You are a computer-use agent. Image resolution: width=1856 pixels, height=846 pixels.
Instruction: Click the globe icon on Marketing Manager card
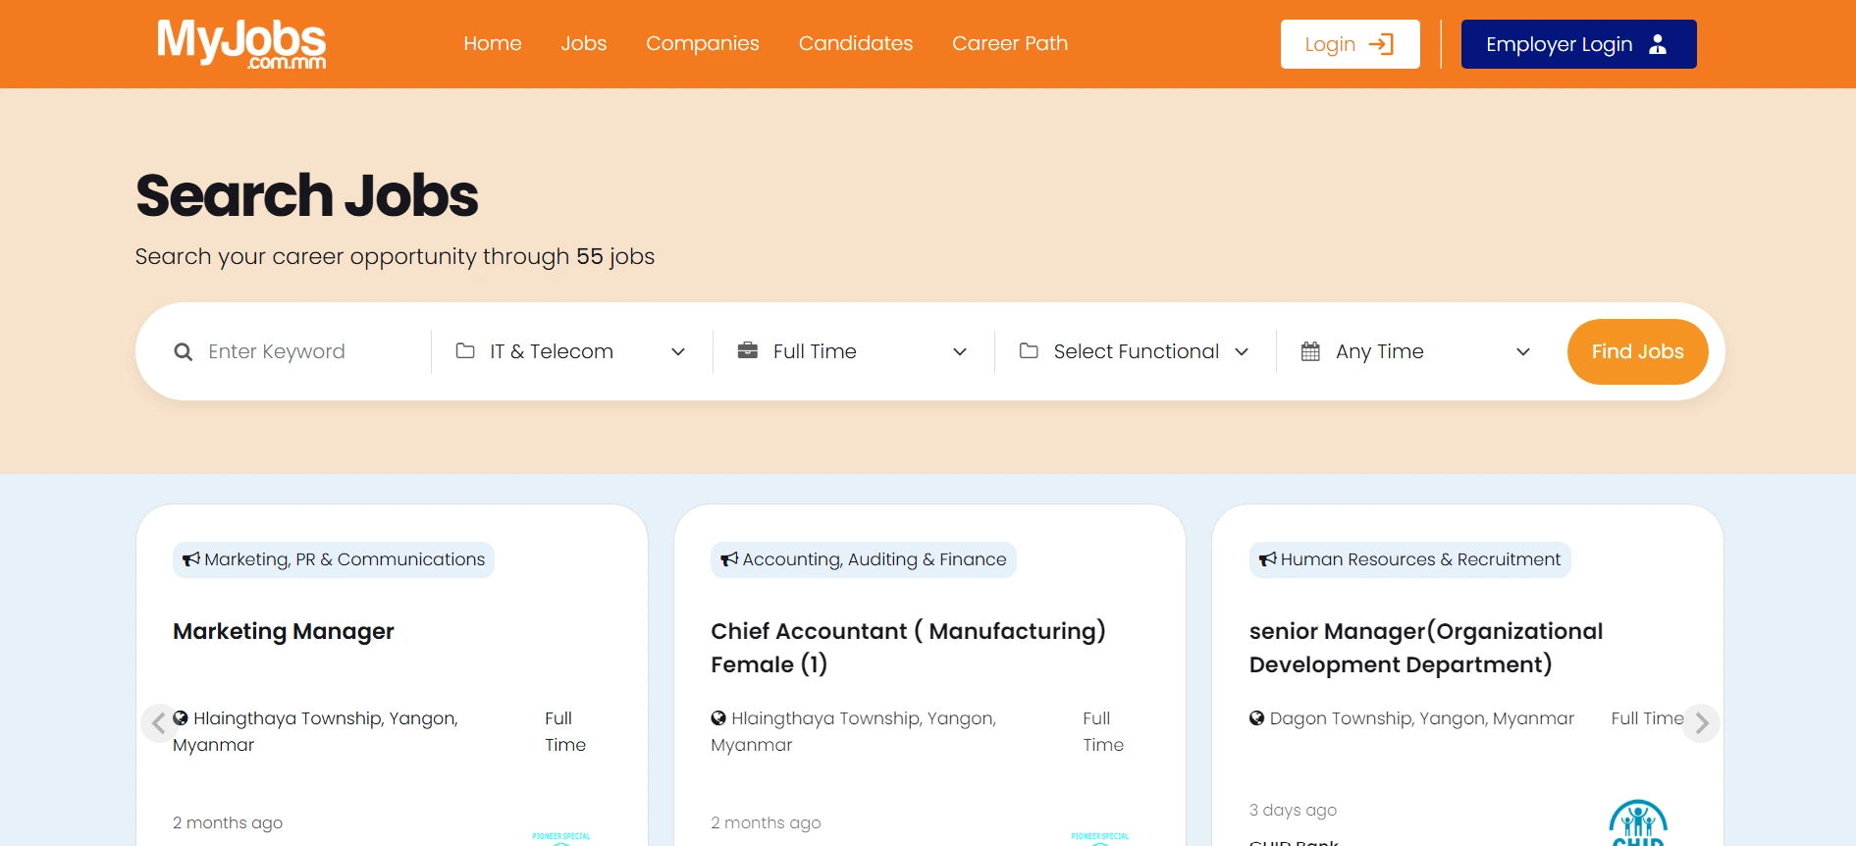(181, 718)
